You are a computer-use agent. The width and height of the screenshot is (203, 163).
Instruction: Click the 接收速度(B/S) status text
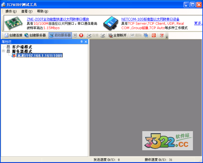(x=158, y=160)
